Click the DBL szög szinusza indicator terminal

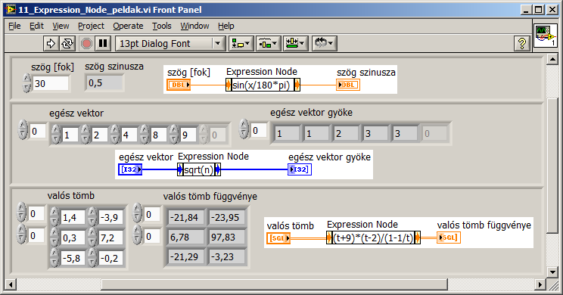click(348, 85)
